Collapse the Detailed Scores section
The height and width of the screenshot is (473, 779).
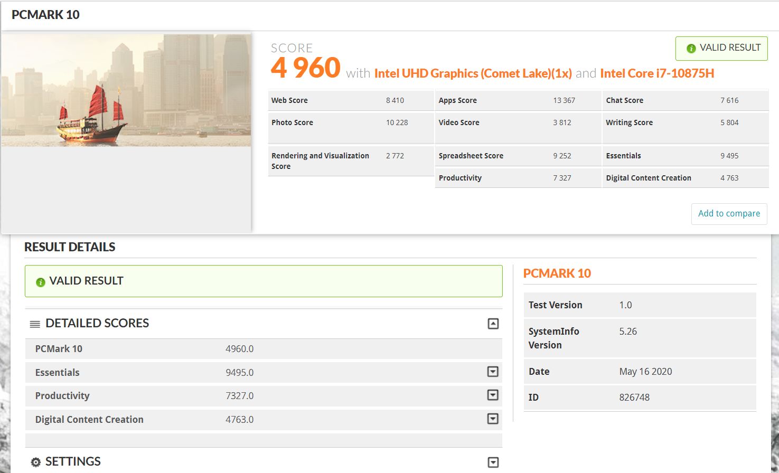pyautogui.click(x=493, y=324)
